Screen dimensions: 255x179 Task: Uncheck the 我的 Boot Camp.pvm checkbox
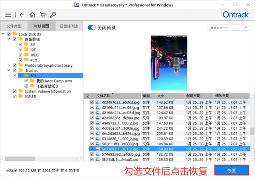point(26,81)
